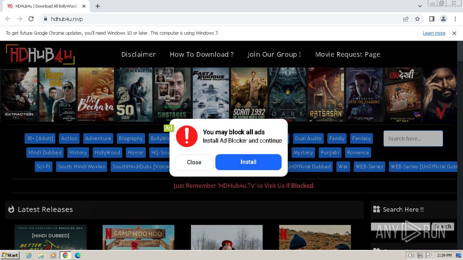
Task: Click the HDHub4u site logo
Action: pyautogui.click(x=40, y=54)
